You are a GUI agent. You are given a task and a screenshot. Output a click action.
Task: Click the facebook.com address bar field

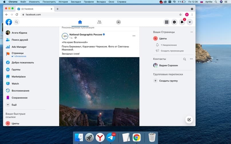point(100,15)
